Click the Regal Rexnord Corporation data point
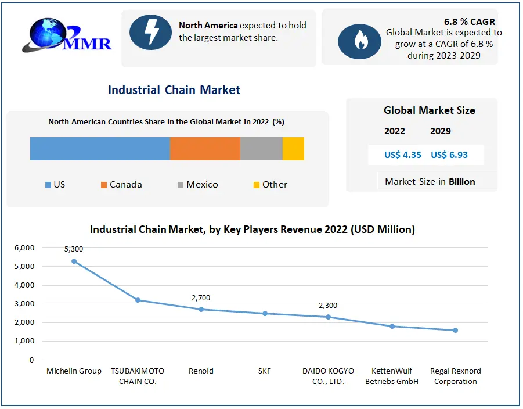The image size is (523, 409). 455,331
